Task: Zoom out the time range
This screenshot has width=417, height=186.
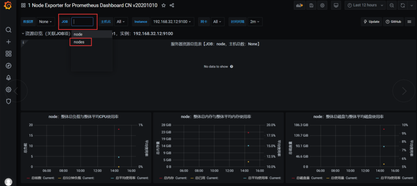Action: pos(391,5)
